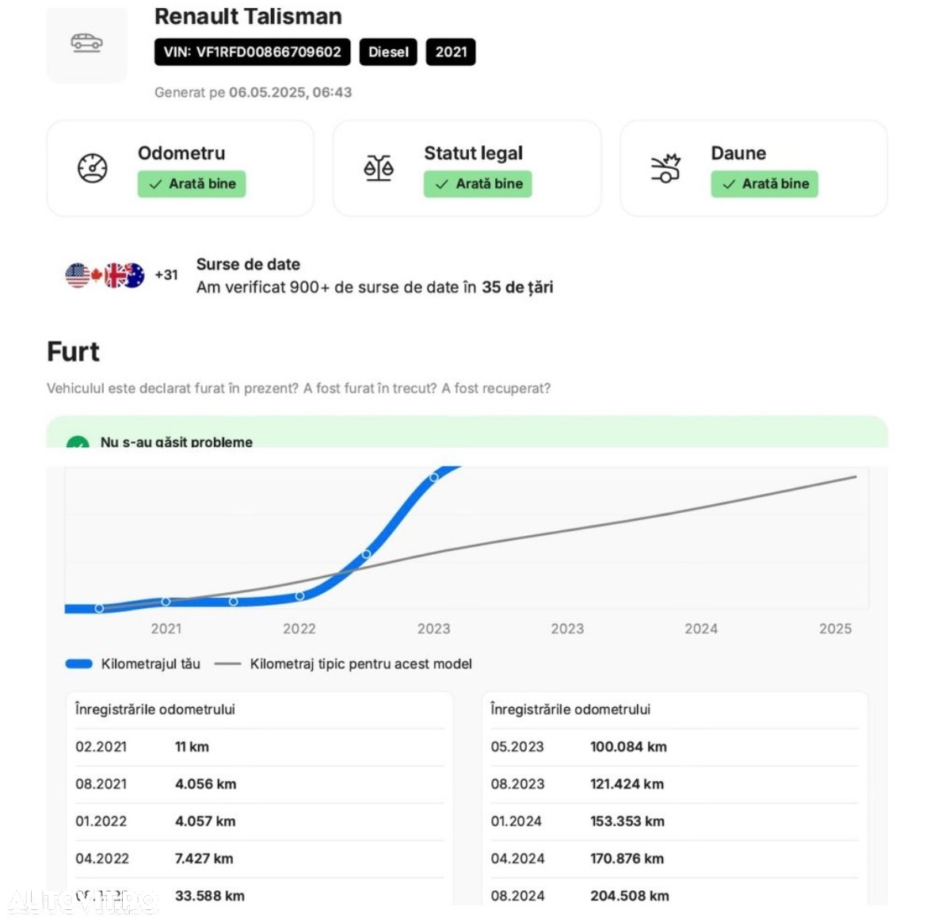Click the Generat pe 06.05.2025 timestamp
The image size is (934, 918).
pos(254,93)
